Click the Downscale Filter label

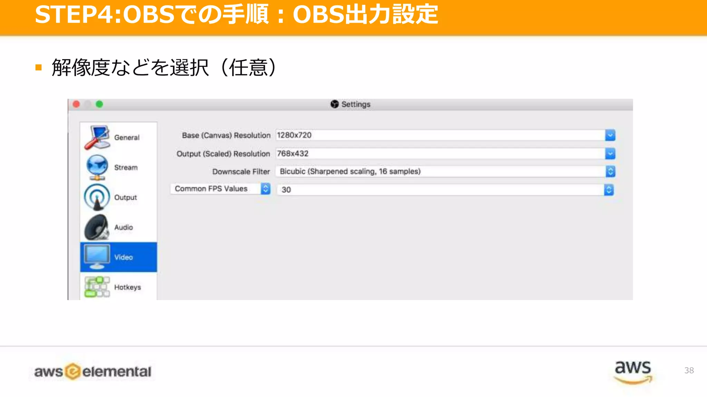pyautogui.click(x=241, y=172)
